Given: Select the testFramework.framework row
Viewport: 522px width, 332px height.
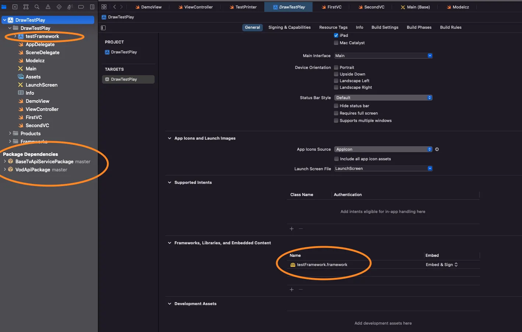Looking at the screenshot, I should pyautogui.click(x=383, y=265).
